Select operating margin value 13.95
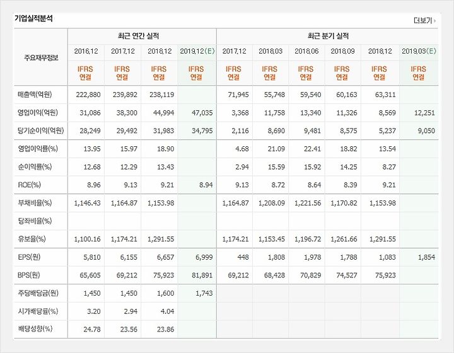 tap(92, 149)
